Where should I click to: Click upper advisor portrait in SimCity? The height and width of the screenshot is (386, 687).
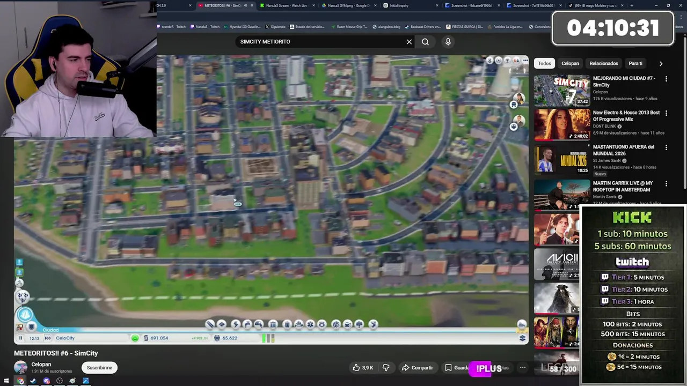point(518,99)
